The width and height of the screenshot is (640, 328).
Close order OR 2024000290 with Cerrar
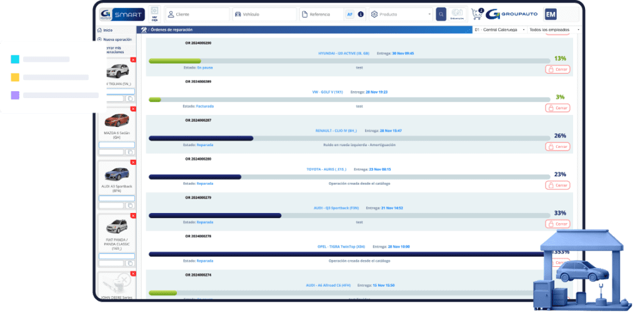point(557,69)
